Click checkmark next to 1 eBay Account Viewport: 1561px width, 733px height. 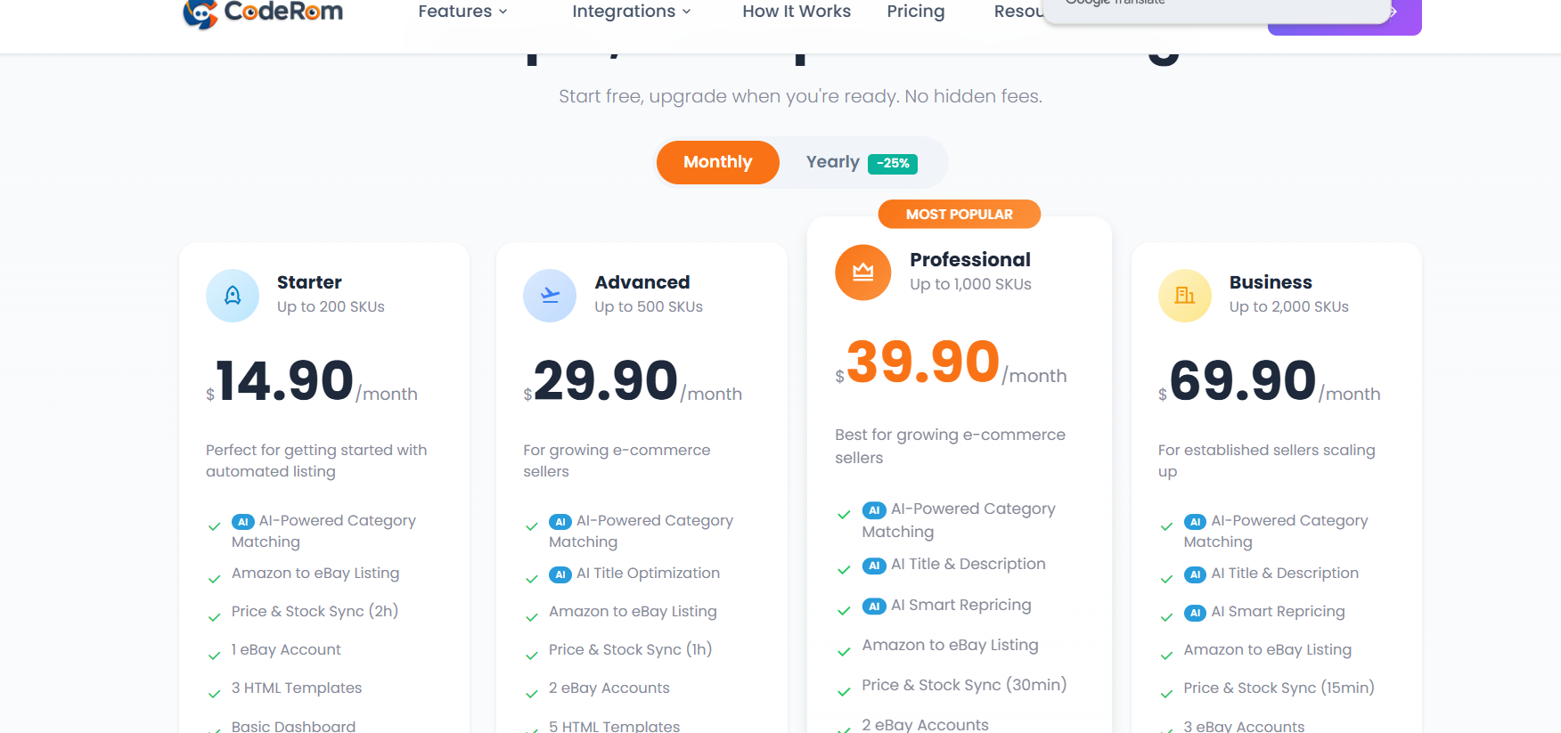pos(214,656)
